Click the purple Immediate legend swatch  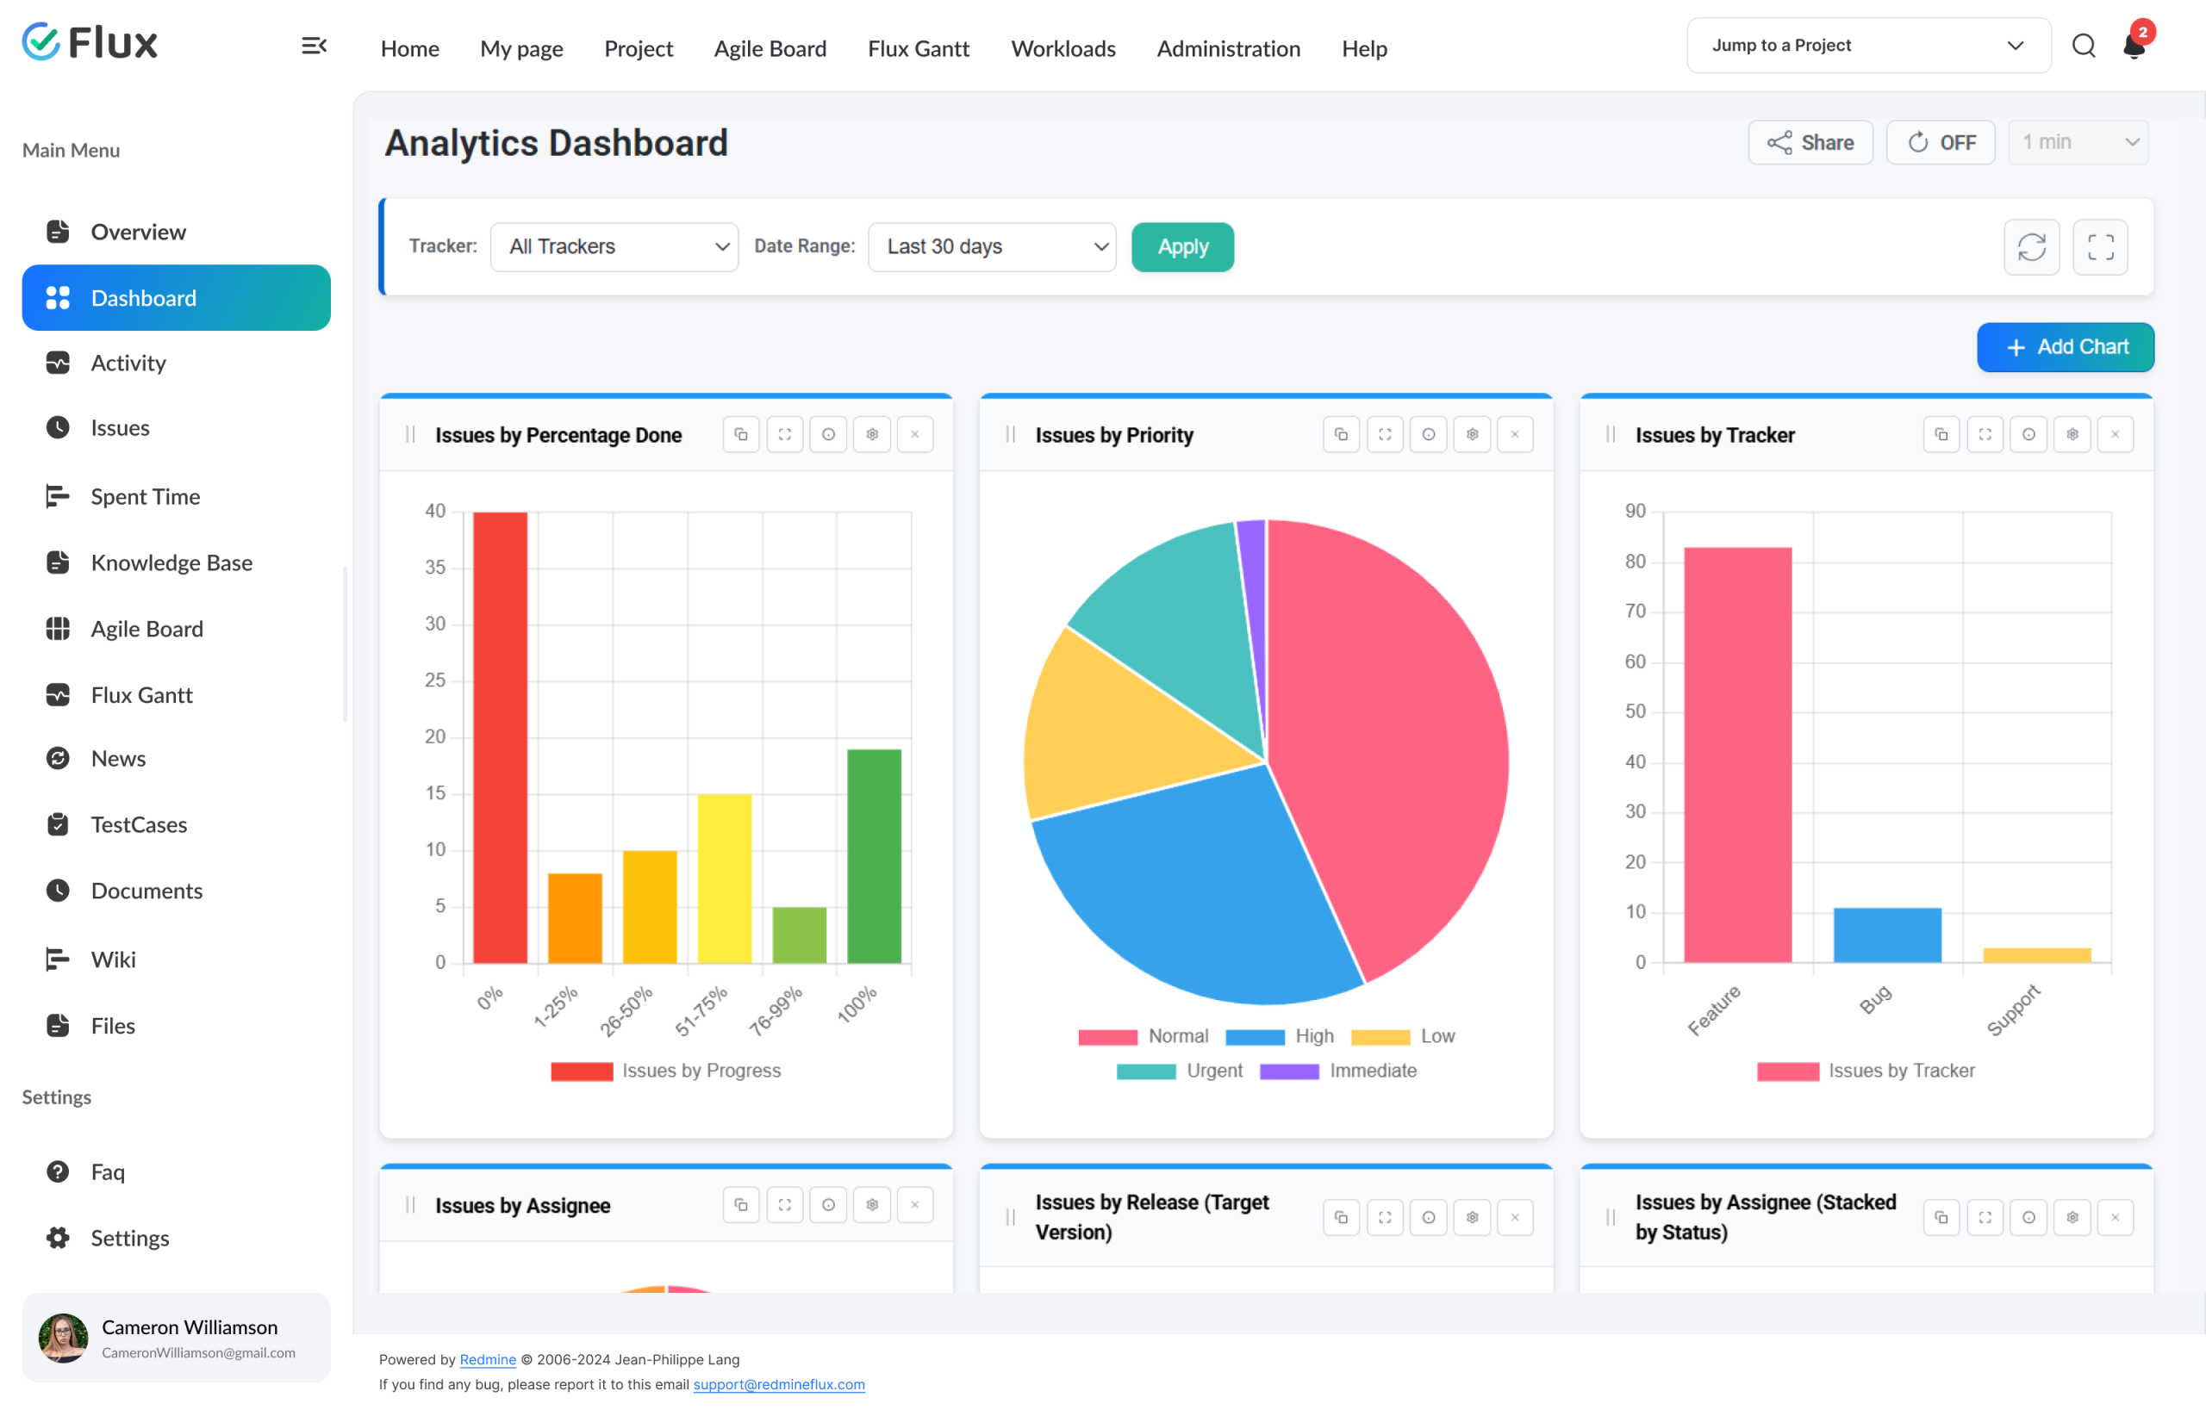[1289, 1071]
